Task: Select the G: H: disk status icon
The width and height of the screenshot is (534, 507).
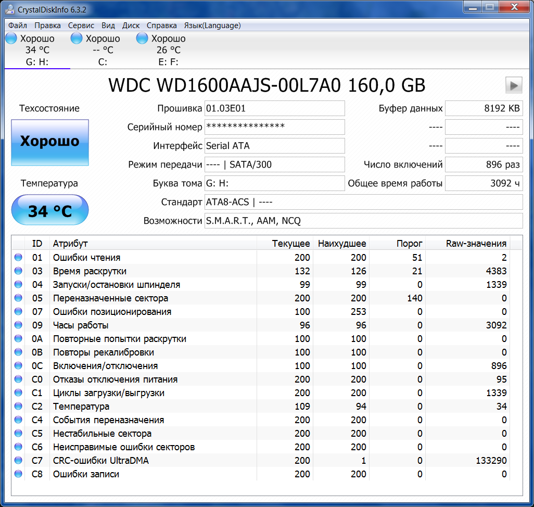Action: 11,39
